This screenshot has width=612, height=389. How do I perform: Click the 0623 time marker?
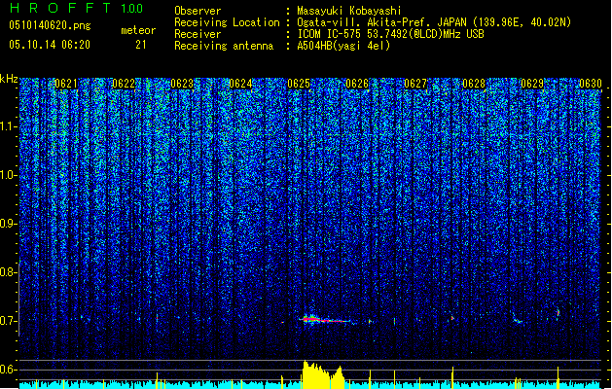(x=182, y=84)
